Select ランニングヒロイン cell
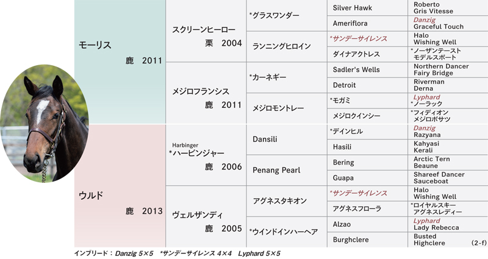This screenshot has width=488, height=259. point(287,46)
